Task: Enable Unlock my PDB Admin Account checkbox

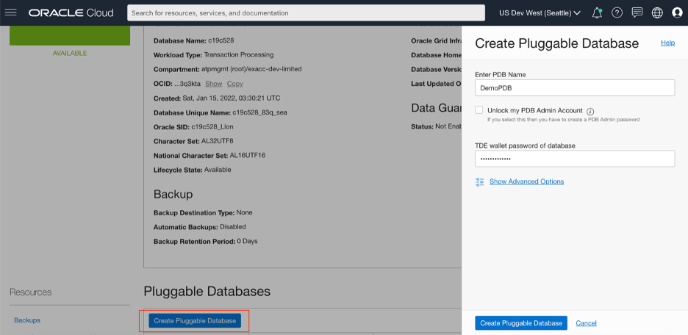Action: [x=479, y=110]
